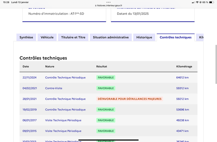Select date 04/02/2021
This screenshot has width=217, height=142.
[x=30, y=88]
